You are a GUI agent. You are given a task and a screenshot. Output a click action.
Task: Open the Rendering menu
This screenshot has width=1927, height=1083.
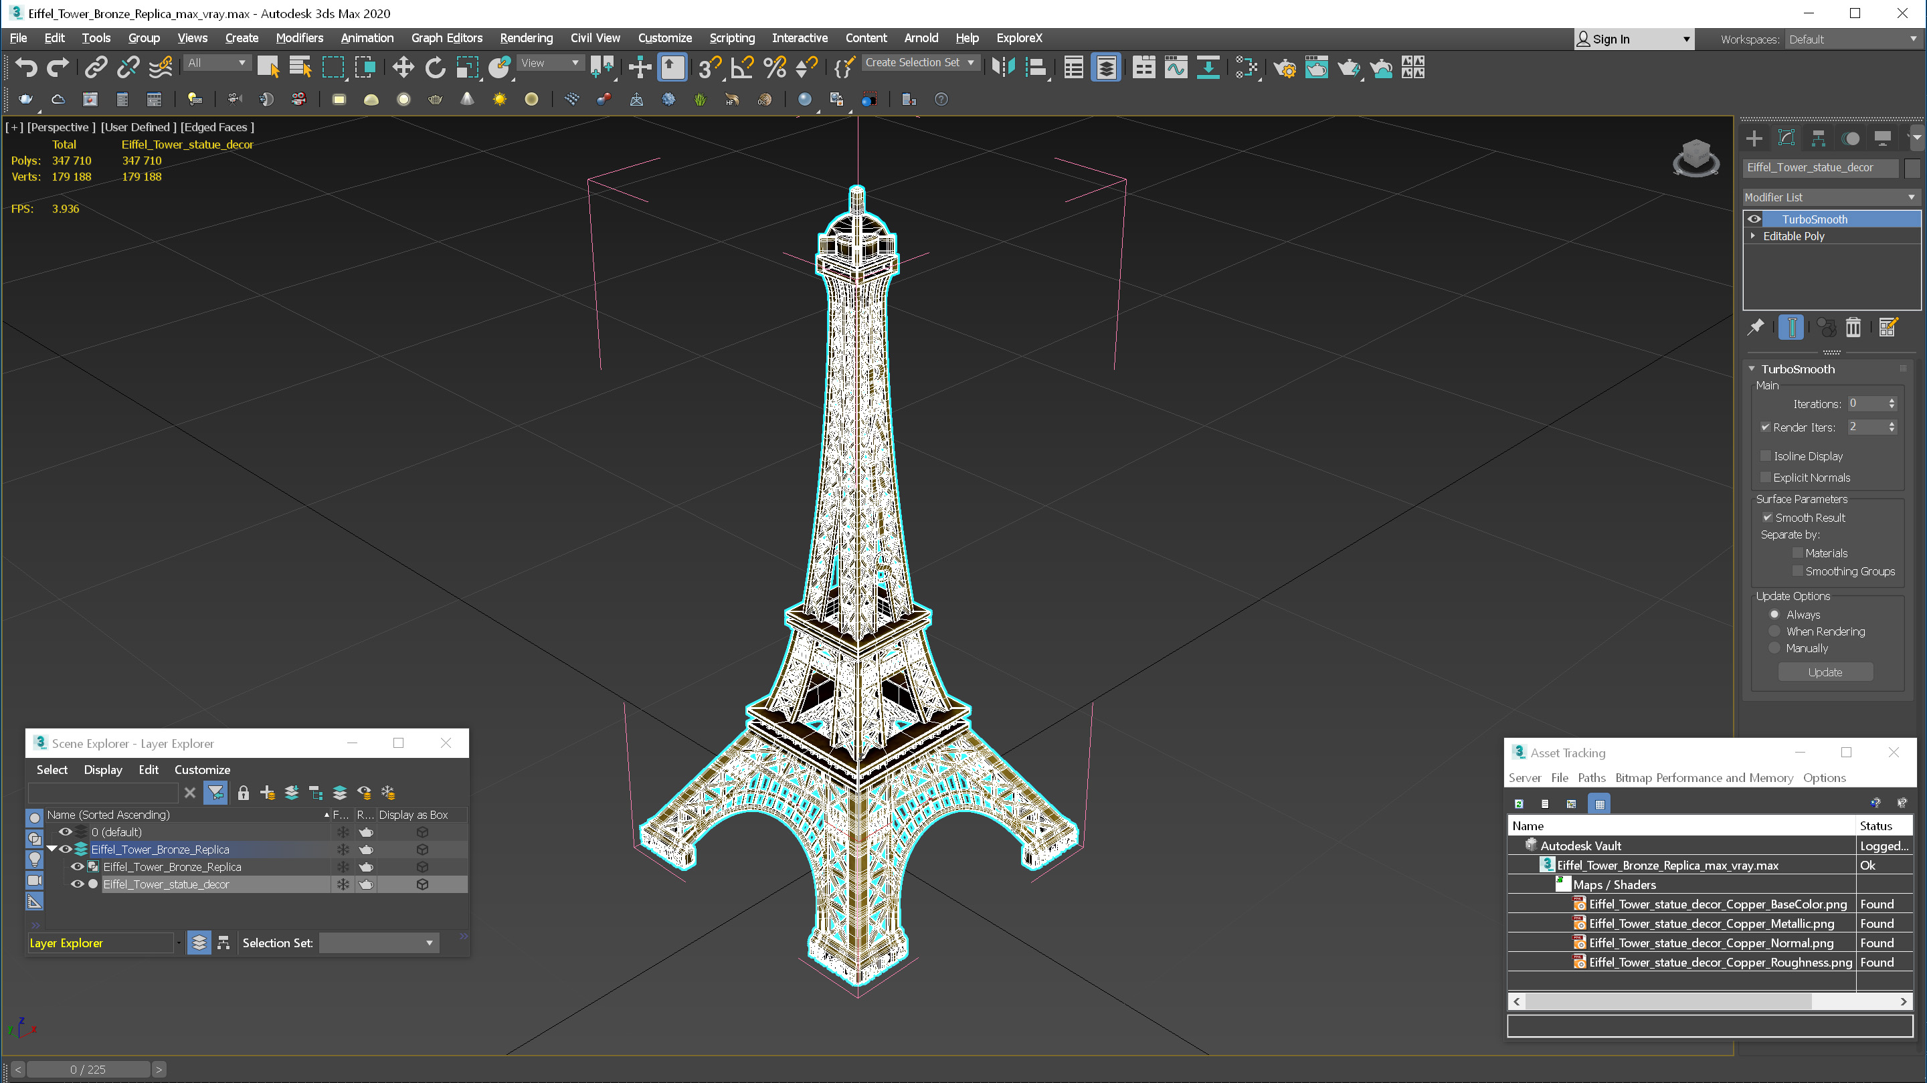(525, 37)
